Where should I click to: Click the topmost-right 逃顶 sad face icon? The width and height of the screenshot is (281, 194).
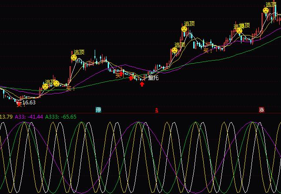[x=265, y=10]
